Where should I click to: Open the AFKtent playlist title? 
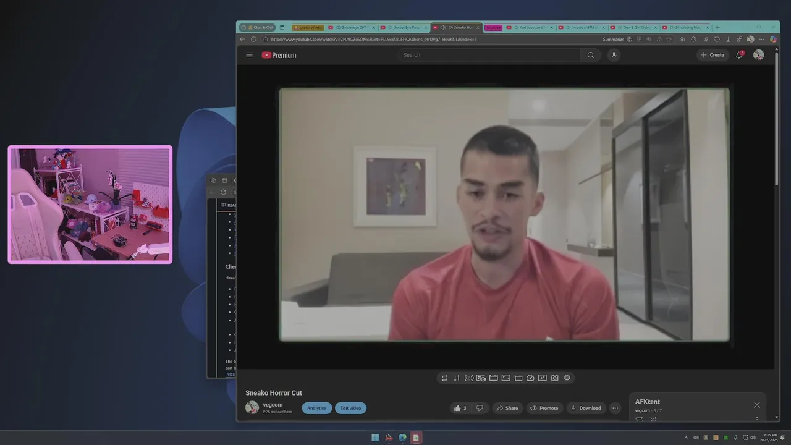tap(648, 402)
